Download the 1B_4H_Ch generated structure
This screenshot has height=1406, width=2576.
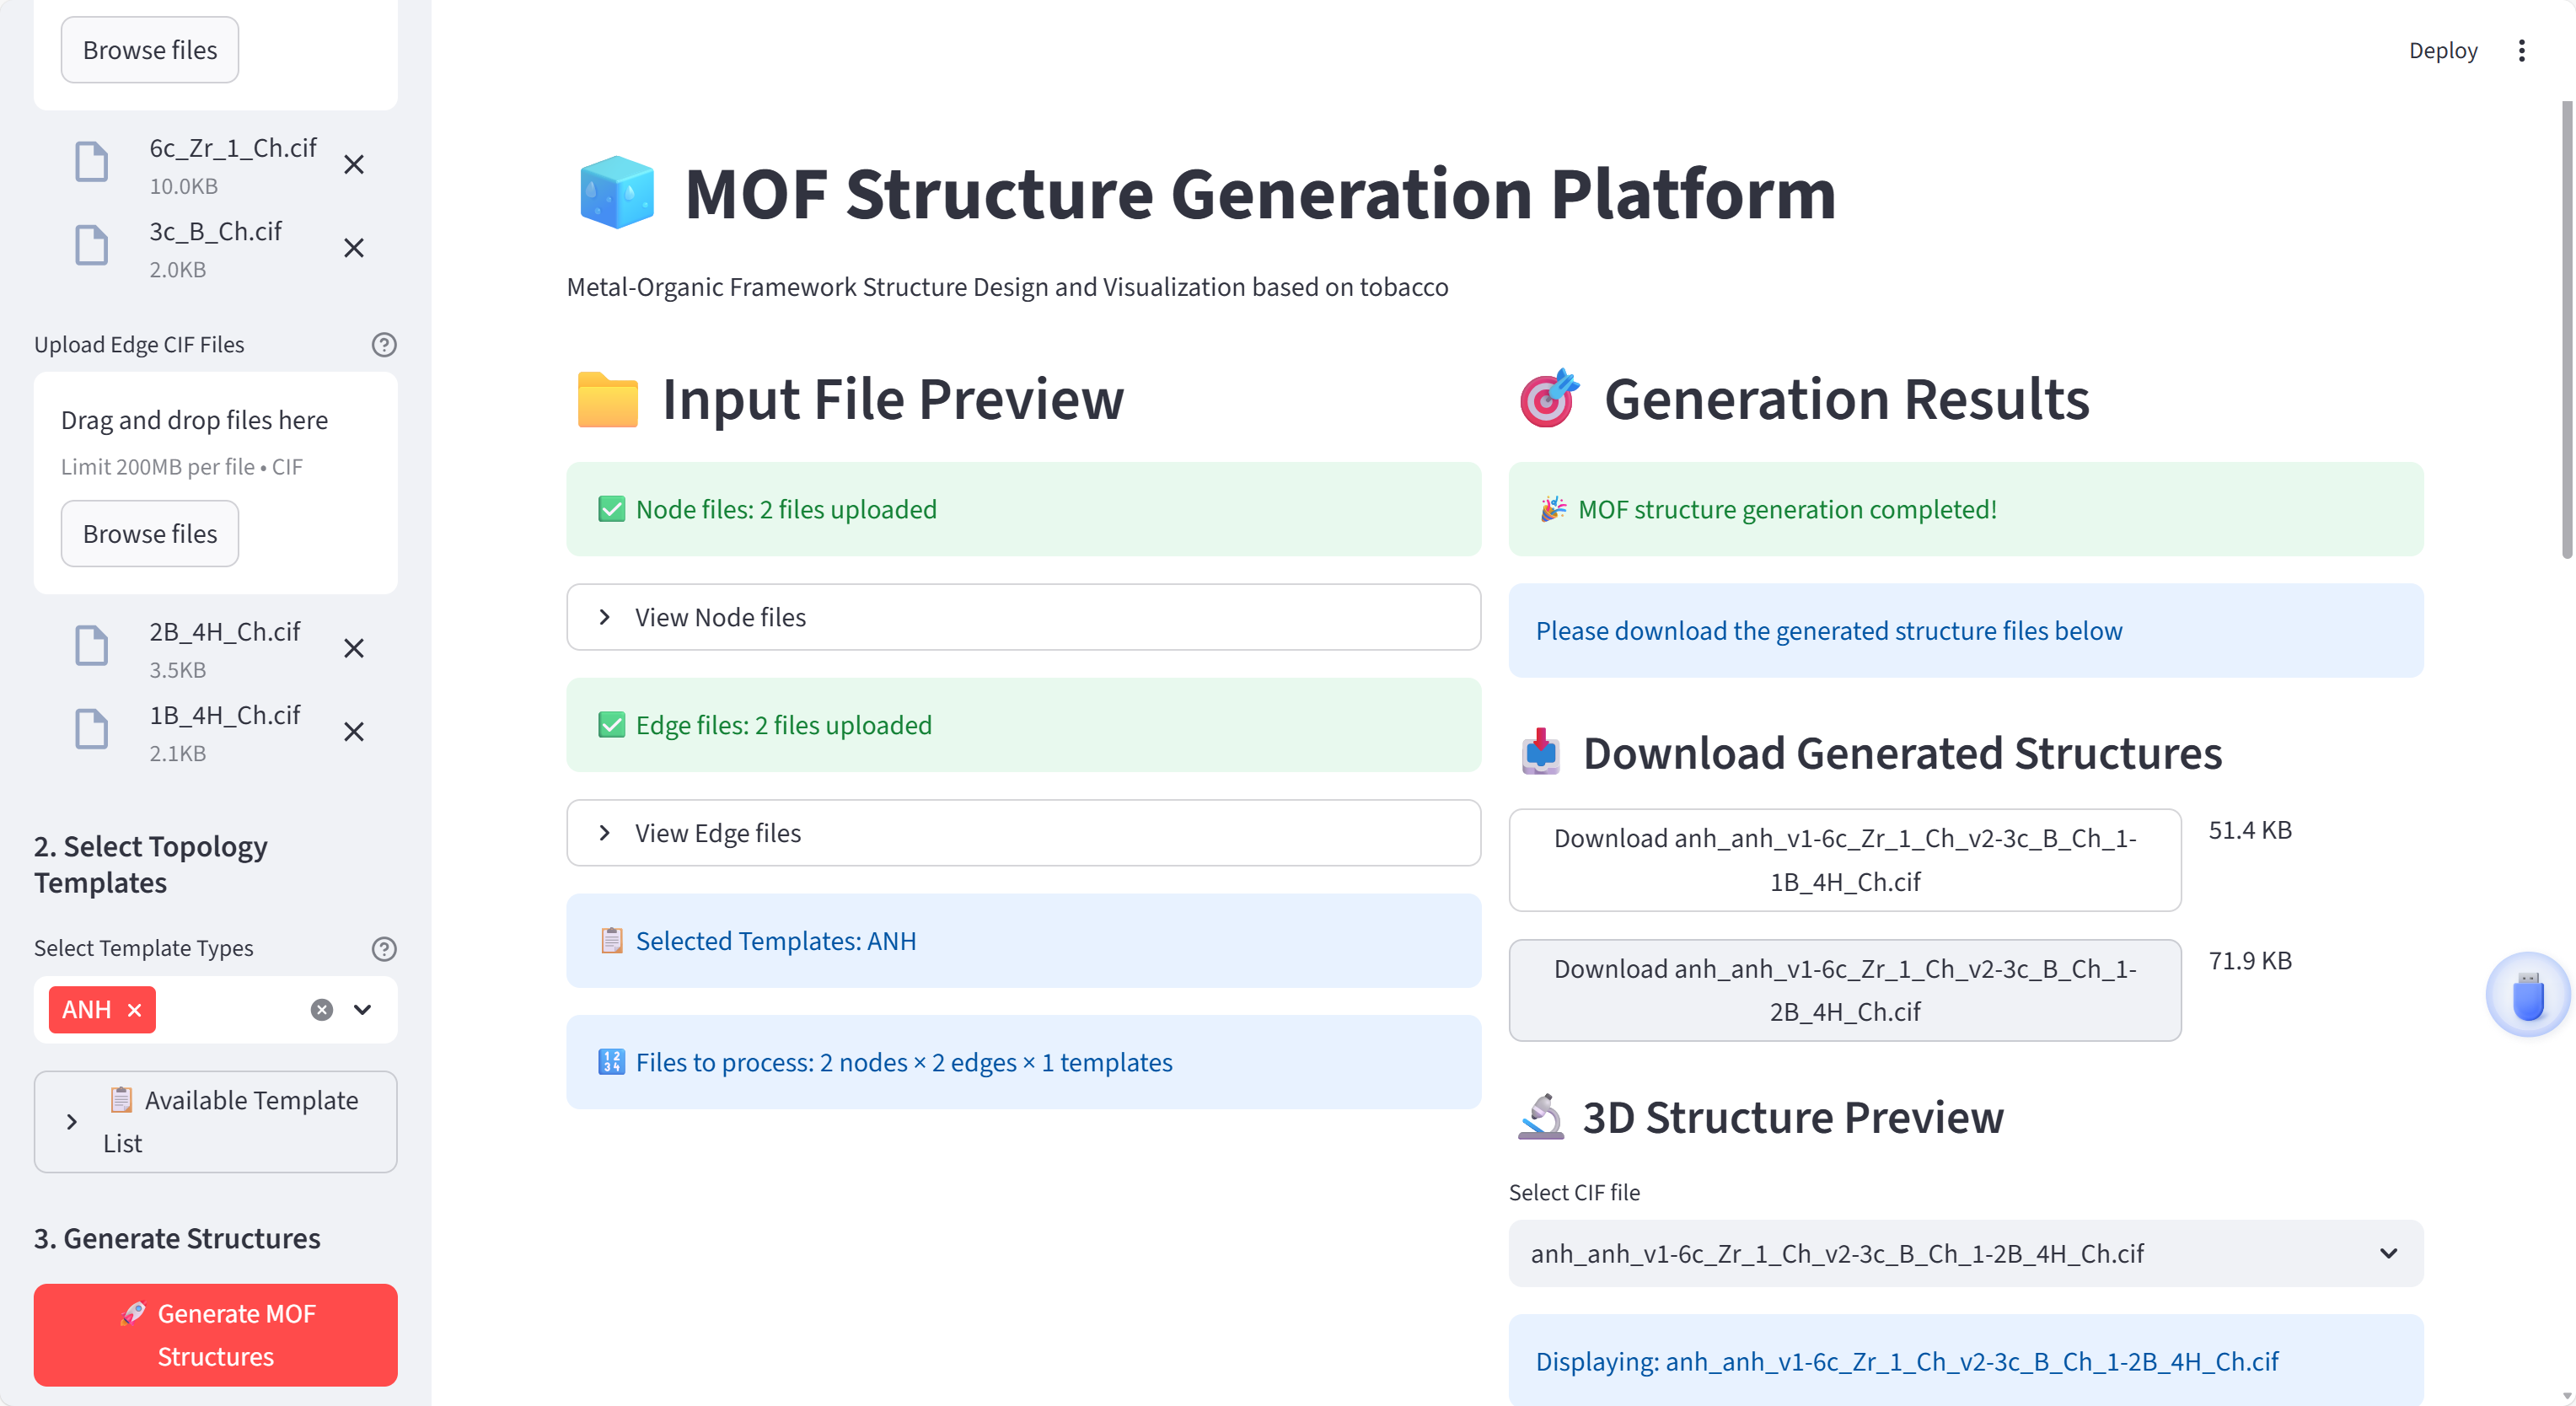1844,860
